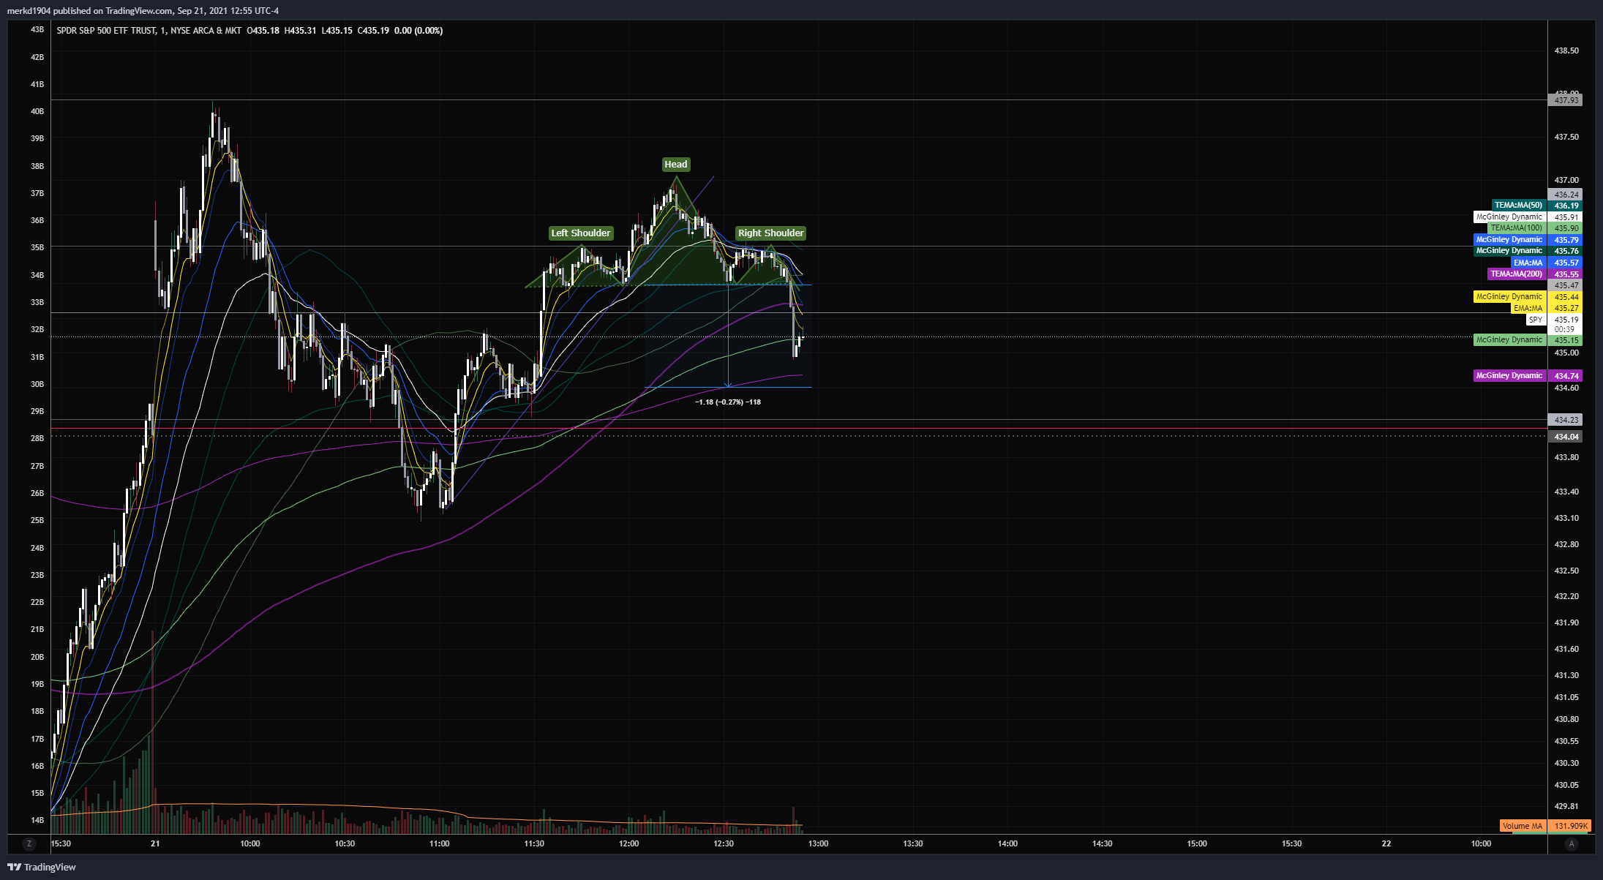Click the 434.23 price tag

click(x=1566, y=420)
